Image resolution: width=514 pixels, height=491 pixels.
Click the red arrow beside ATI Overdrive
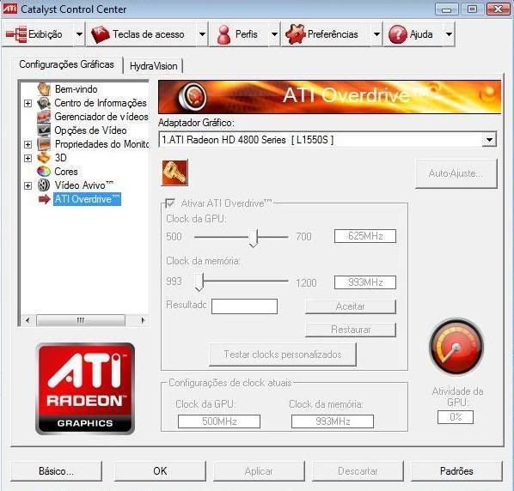tap(44, 199)
